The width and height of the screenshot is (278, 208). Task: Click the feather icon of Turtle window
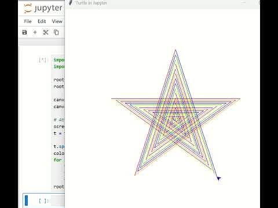tap(71, 2)
